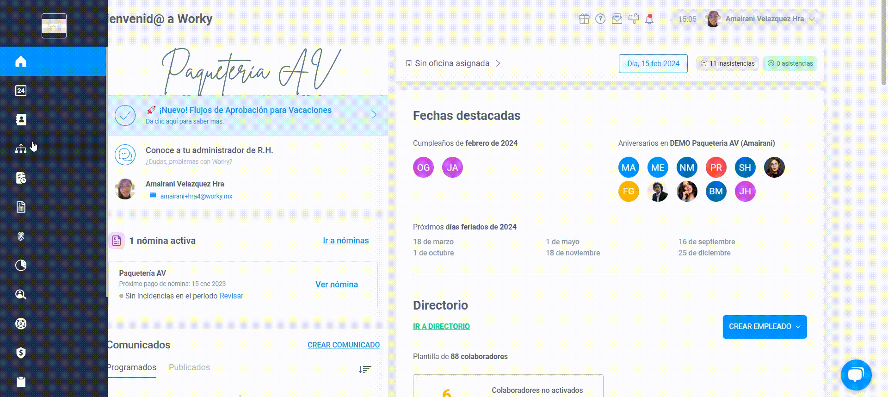Open the Nuevo Flujos de Aprobación banner

(x=248, y=115)
